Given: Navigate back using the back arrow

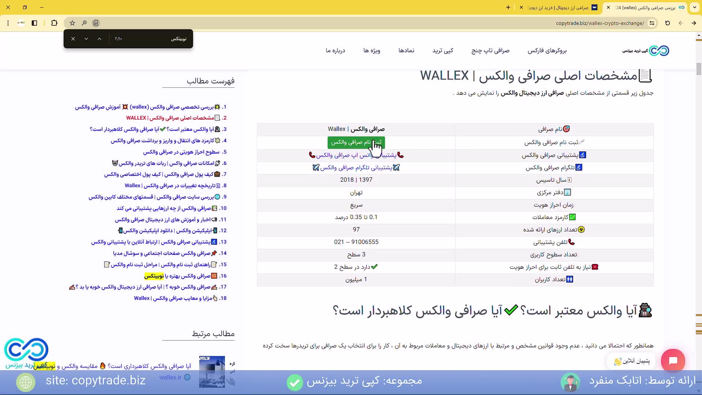Looking at the screenshot, I should point(681,23).
